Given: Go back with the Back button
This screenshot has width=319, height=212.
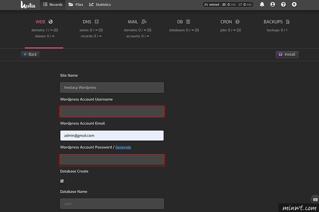Looking at the screenshot, I should point(30,54).
